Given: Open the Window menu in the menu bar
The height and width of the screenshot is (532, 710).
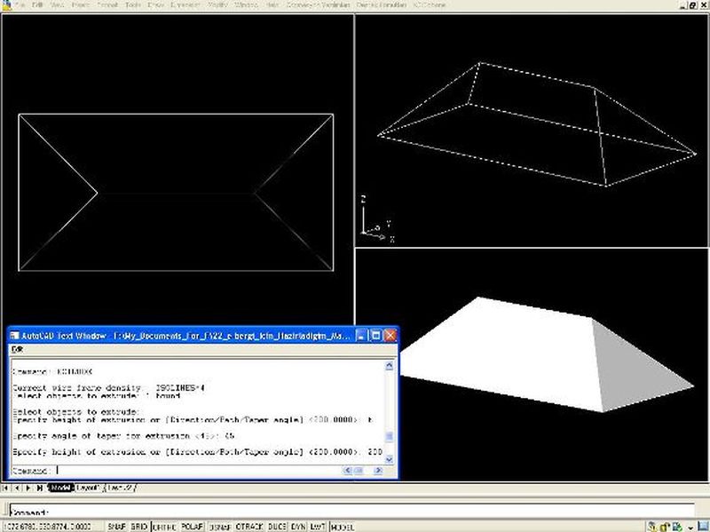Looking at the screenshot, I should (246, 5).
